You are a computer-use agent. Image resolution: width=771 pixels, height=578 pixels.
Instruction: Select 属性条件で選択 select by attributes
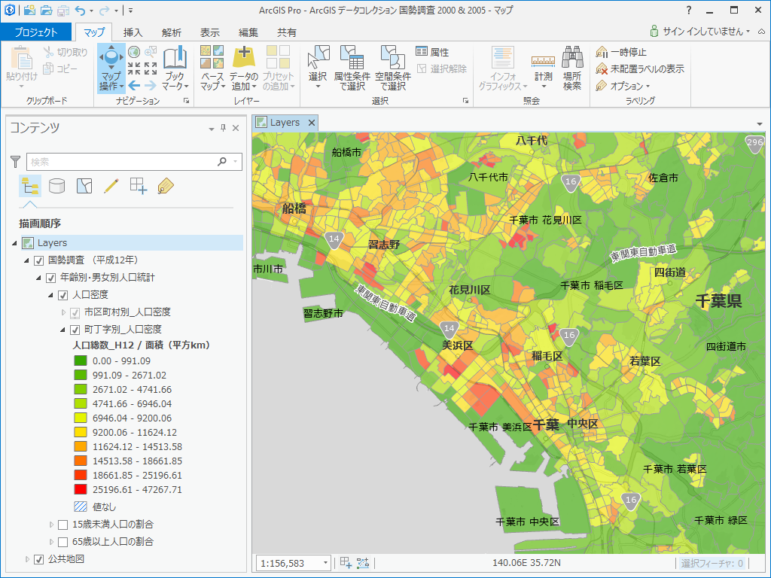tap(352, 62)
